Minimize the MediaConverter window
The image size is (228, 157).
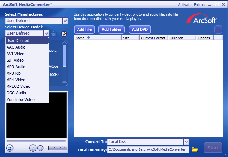pos(210,5)
